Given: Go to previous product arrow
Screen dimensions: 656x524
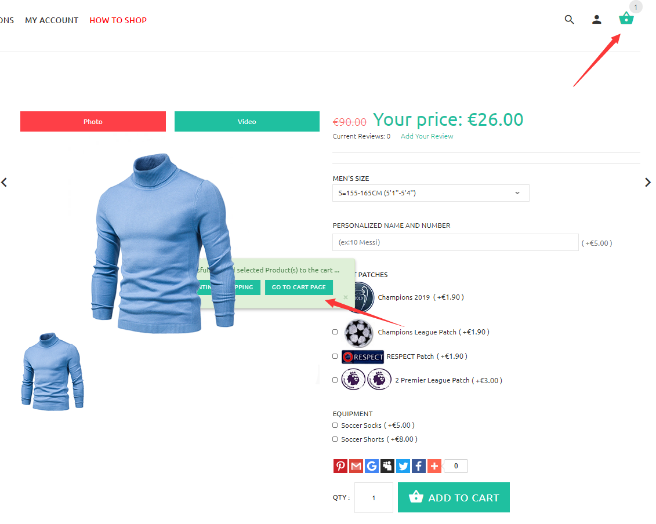Looking at the screenshot, I should 4,183.
